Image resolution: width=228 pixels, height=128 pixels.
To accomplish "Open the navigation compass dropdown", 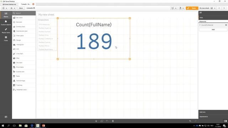I will click(x=5, y=8).
